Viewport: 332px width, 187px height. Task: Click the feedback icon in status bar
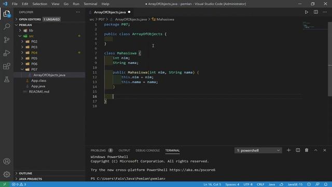tap(317, 184)
